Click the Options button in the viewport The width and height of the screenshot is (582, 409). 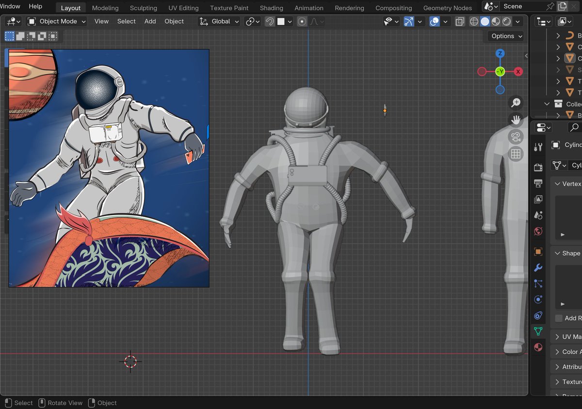tap(504, 36)
